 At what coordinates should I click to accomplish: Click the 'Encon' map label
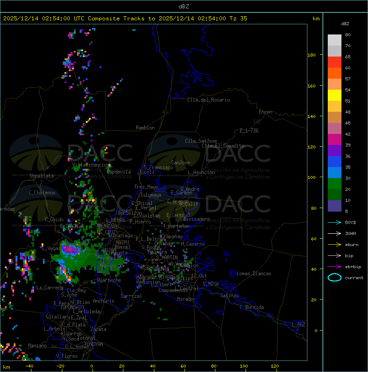pos(265,112)
